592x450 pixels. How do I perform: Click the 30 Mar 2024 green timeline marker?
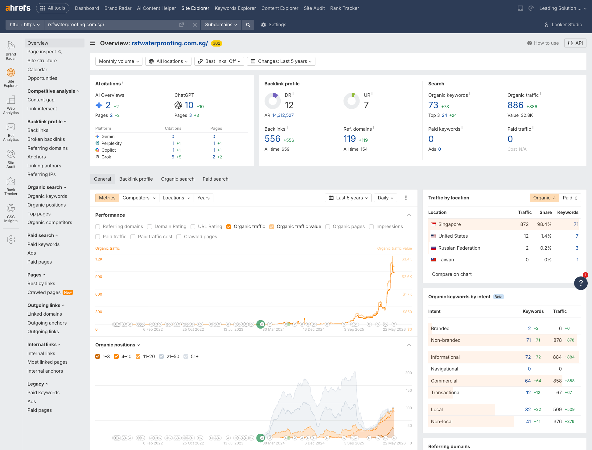click(261, 324)
